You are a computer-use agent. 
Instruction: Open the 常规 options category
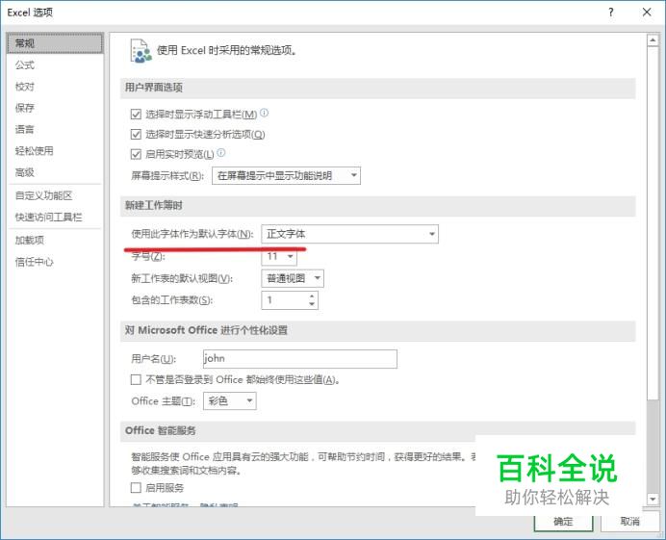click(55, 43)
